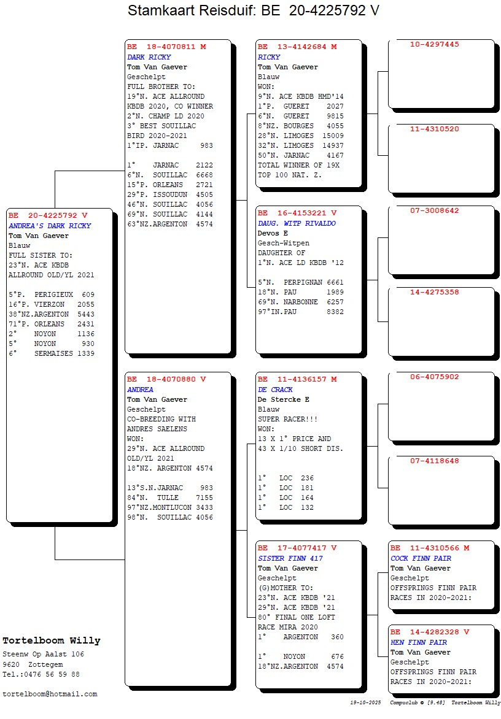Click the phone number 0476 56 59 88
Image resolution: width=501 pixels, height=719 pixels.
tap(53, 674)
